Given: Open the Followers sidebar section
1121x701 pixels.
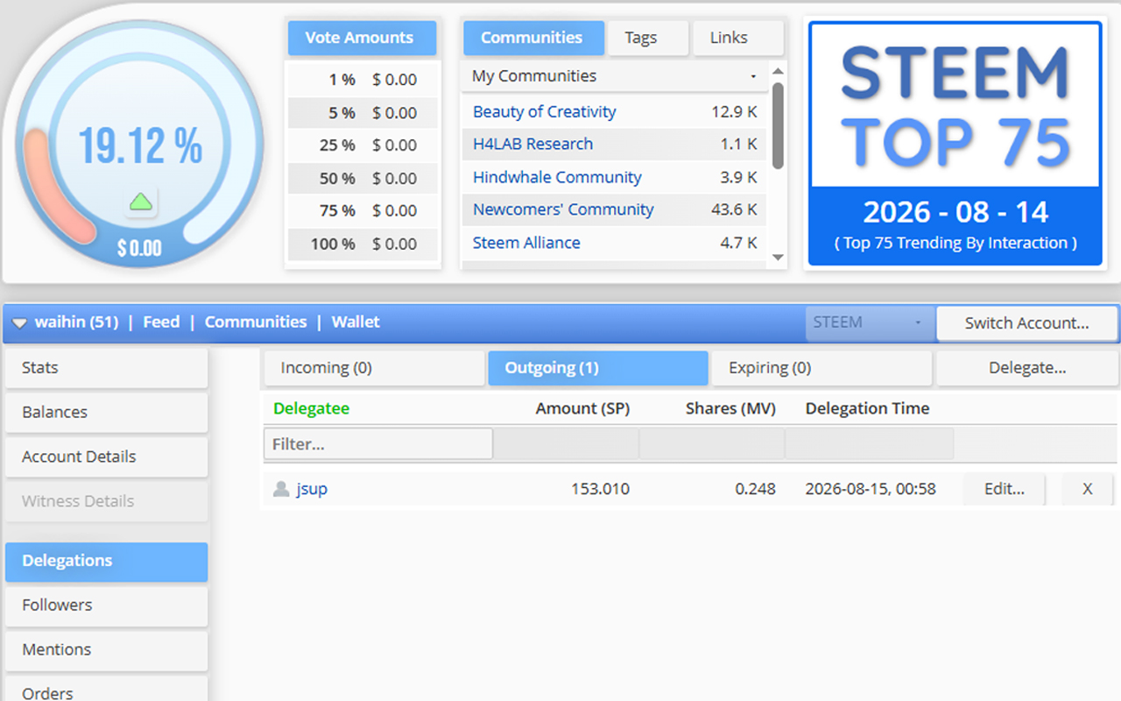Looking at the screenshot, I should click(x=106, y=605).
